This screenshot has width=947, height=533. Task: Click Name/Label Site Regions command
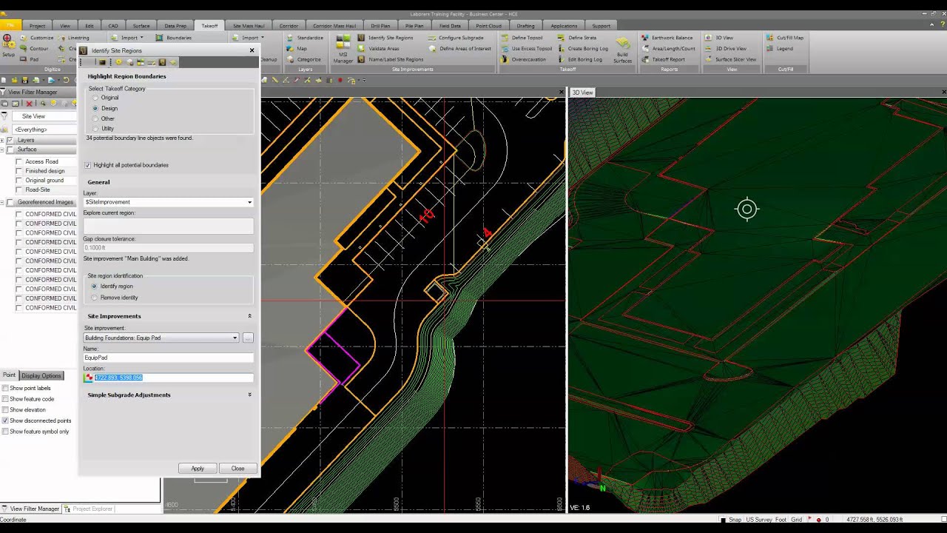(x=391, y=59)
